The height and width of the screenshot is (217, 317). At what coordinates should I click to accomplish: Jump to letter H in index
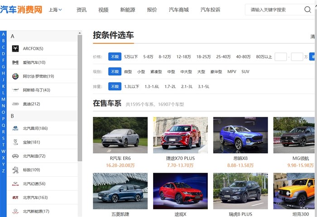click(3, 73)
